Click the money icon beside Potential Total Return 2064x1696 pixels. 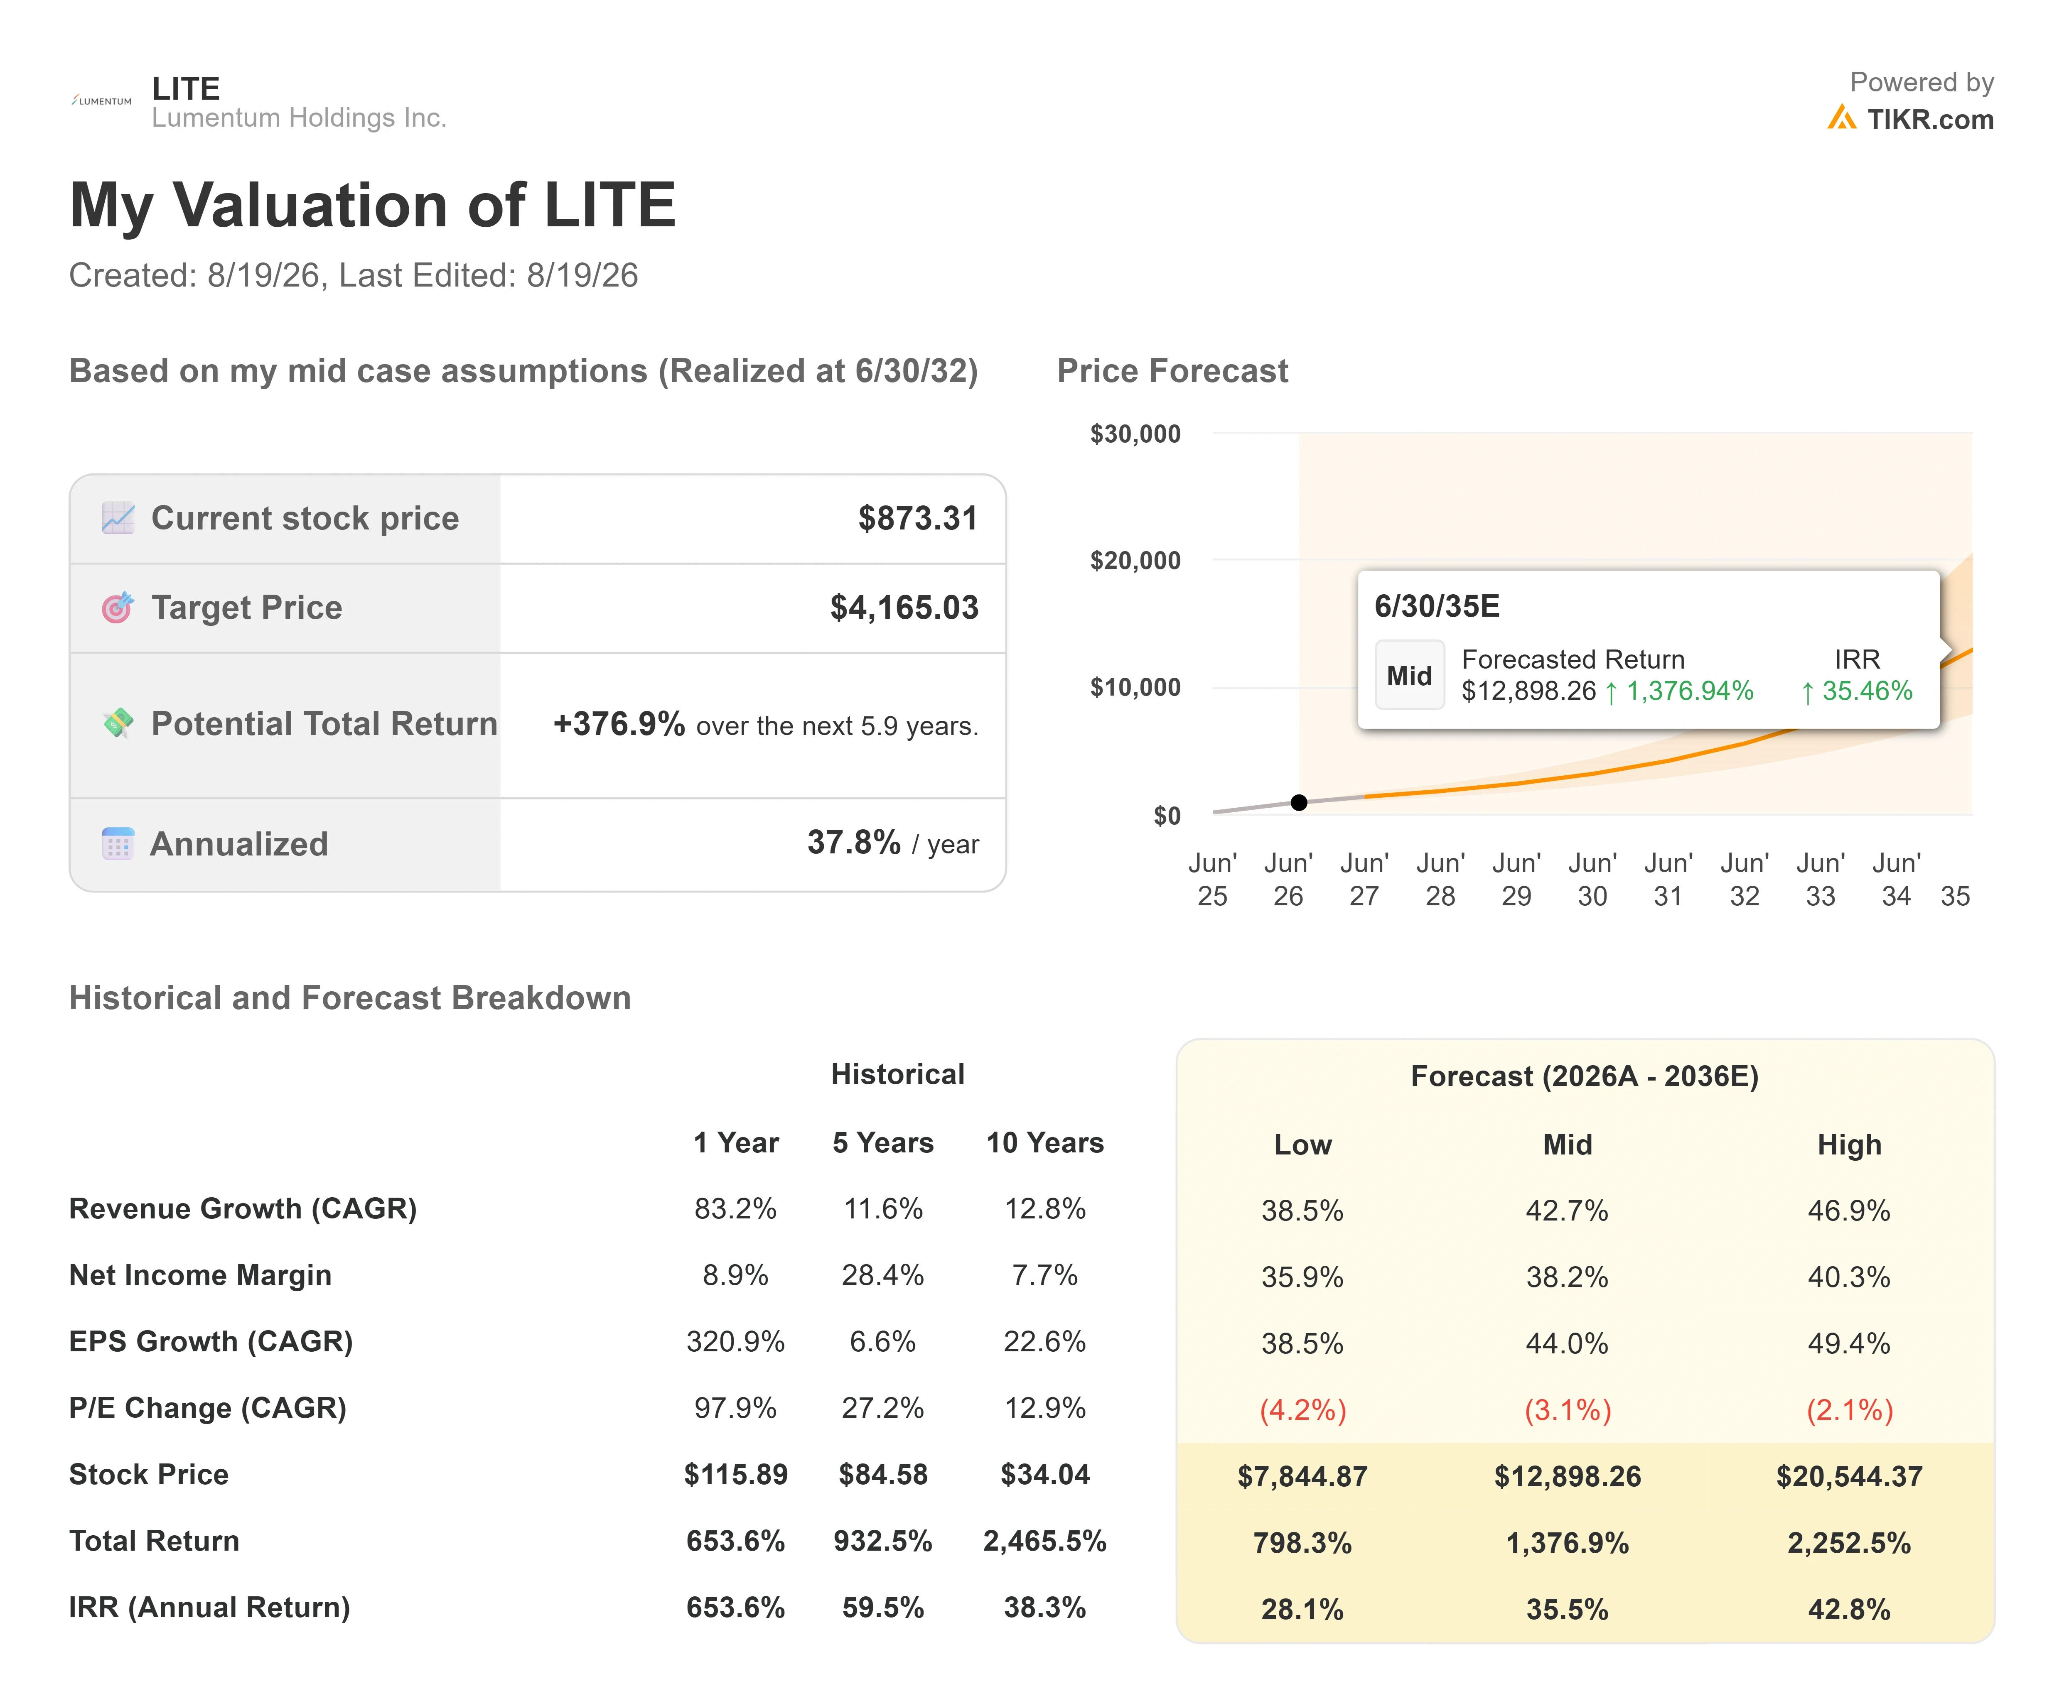(x=118, y=723)
